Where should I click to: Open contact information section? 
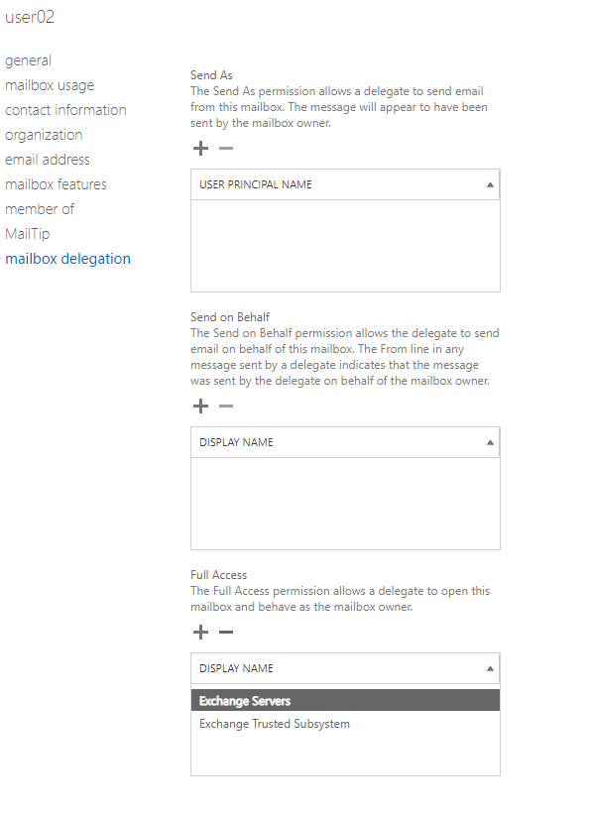click(65, 110)
